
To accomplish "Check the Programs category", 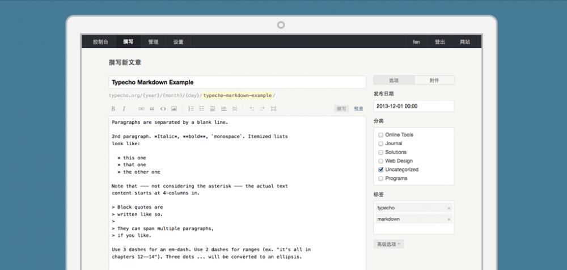I will (381, 179).
